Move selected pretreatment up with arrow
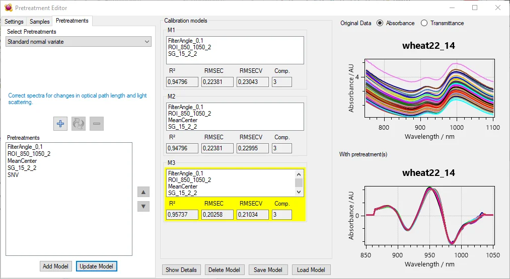 pos(143,192)
